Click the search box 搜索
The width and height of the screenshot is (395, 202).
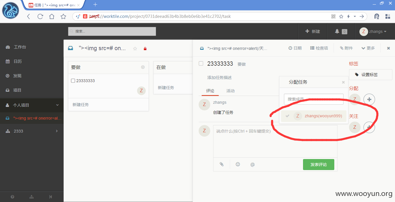click(112, 31)
